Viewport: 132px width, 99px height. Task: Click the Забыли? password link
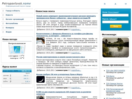(113, 19)
